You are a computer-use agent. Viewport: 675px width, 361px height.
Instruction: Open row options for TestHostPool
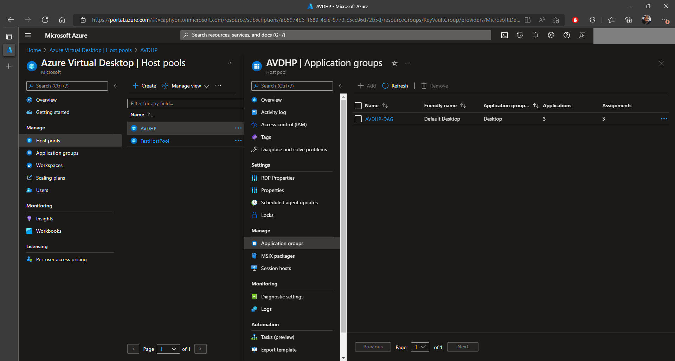(238, 141)
